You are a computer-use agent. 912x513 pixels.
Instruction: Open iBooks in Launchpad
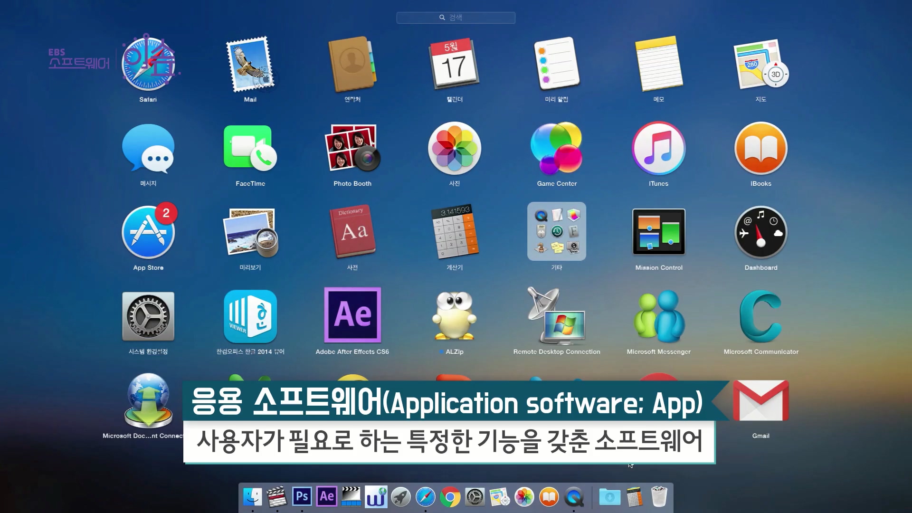(761, 148)
